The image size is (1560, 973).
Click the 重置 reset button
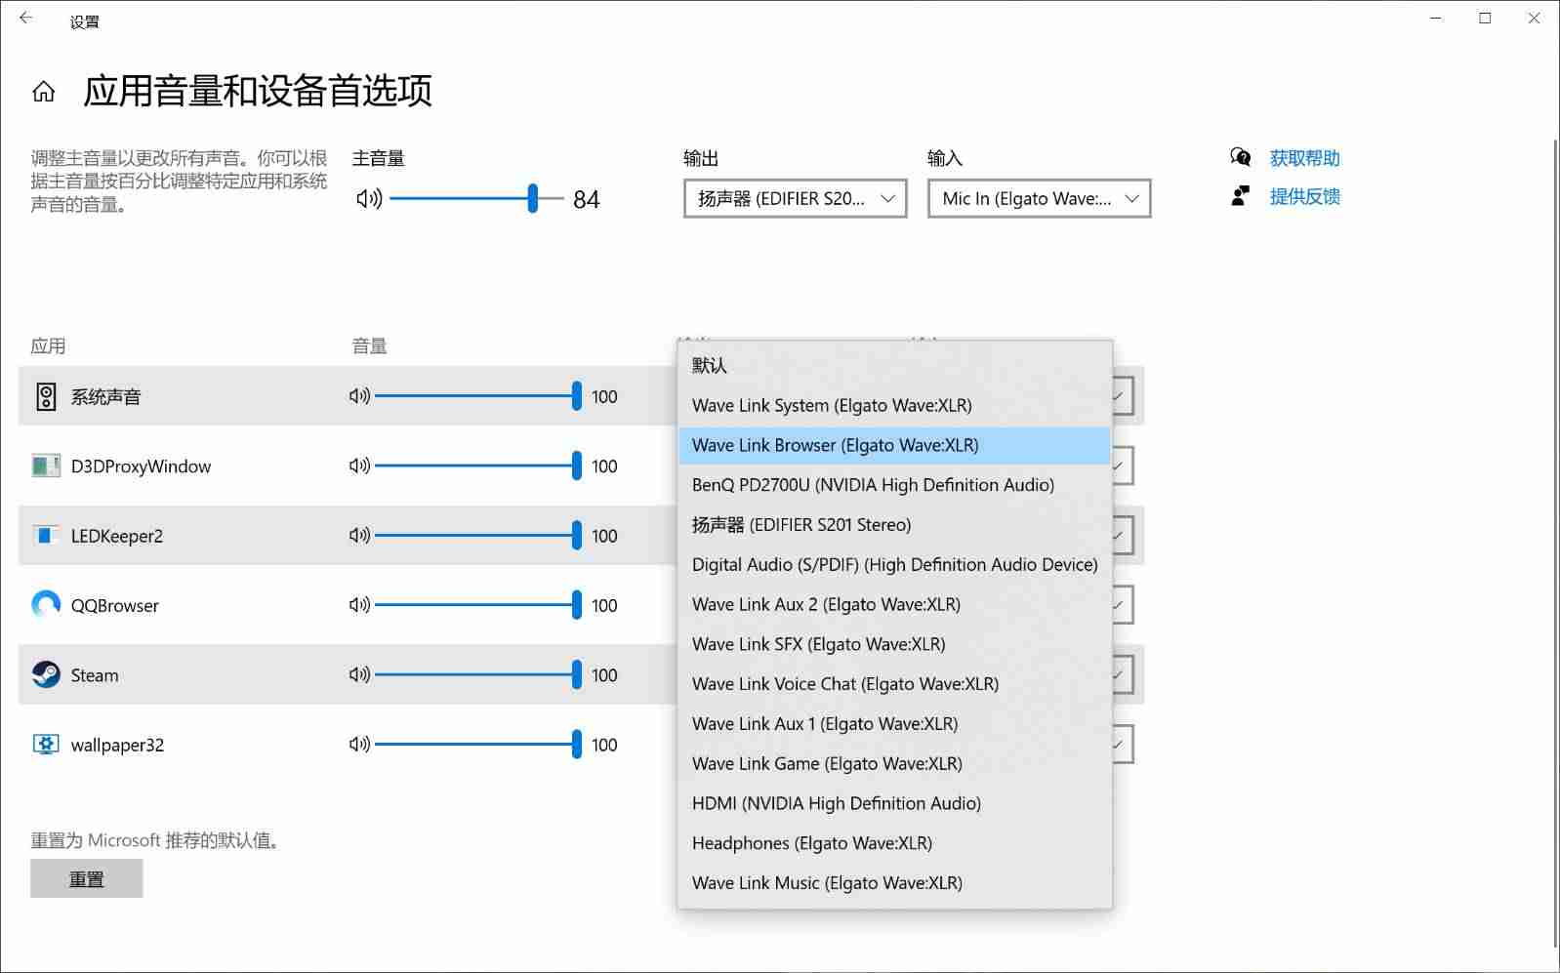click(x=87, y=878)
